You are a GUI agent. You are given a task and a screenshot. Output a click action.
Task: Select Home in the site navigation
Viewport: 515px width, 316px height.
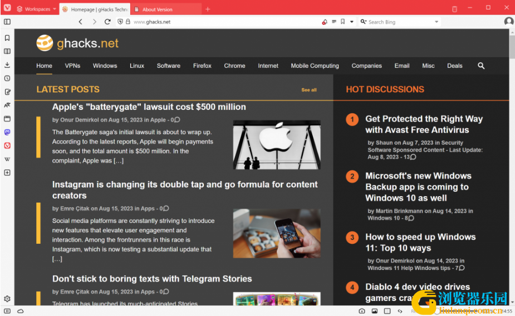45,66
